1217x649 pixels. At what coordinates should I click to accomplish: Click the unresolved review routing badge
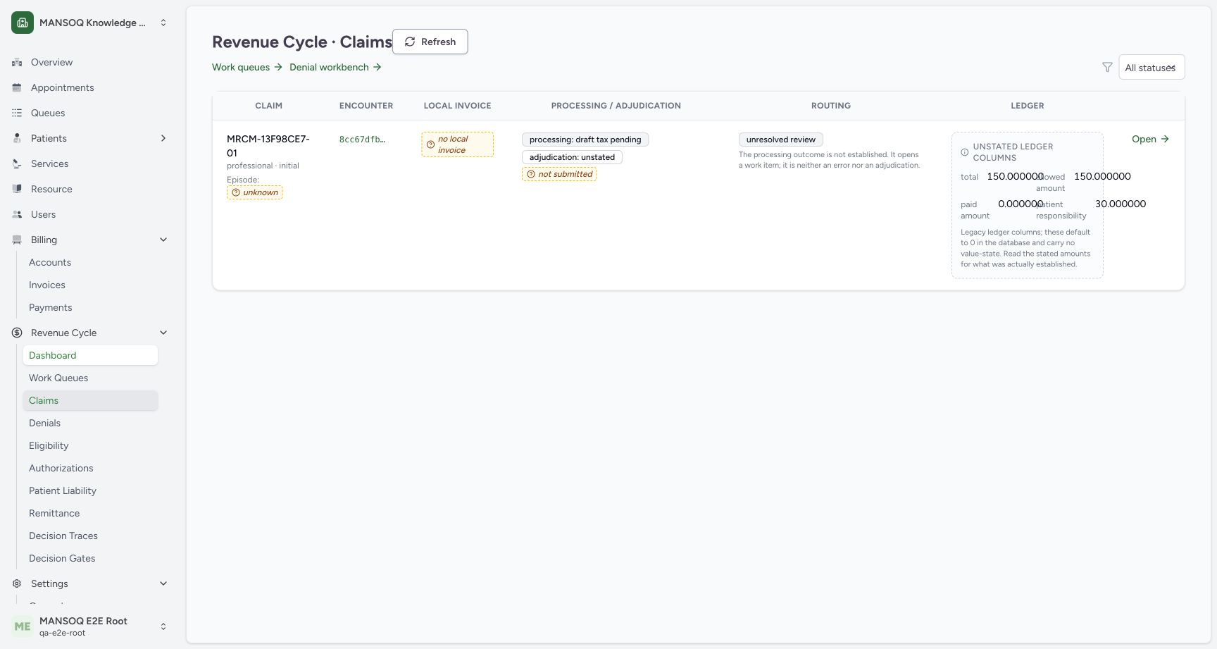click(780, 140)
